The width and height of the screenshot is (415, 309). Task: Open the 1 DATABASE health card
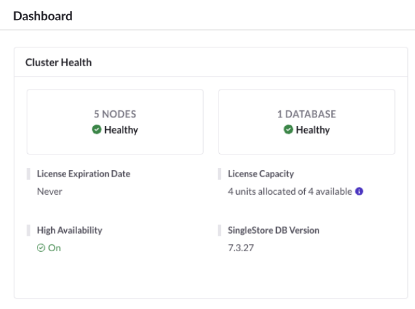[x=307, y=121]
